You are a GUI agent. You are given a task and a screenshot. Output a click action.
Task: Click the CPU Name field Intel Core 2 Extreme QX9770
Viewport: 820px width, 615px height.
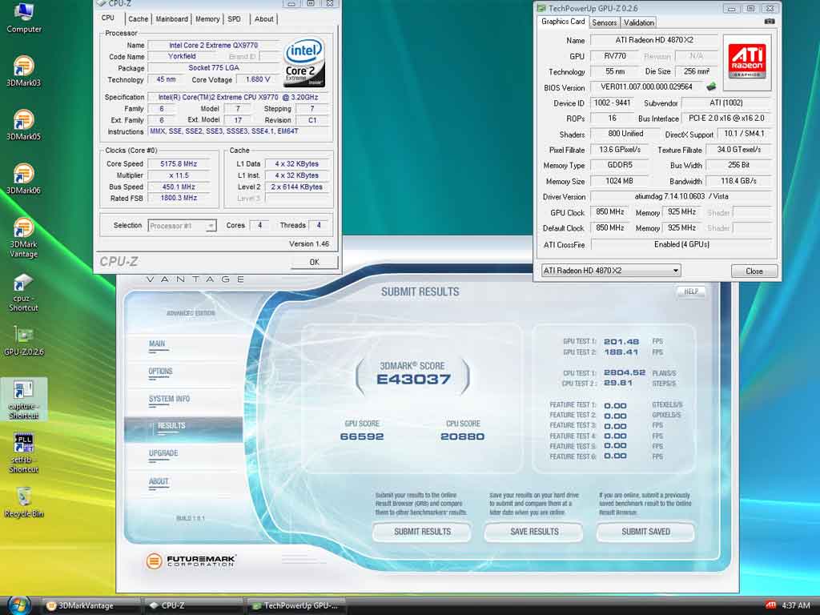point(213,46)
